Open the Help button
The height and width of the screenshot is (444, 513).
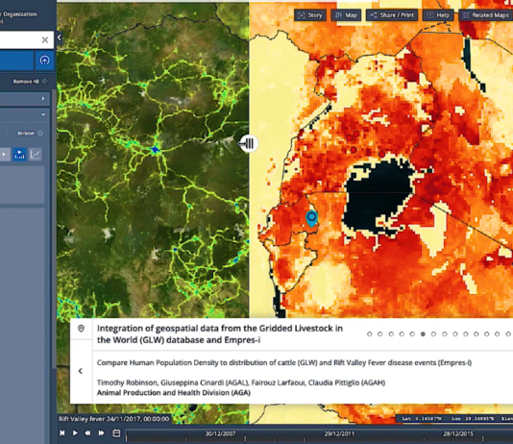(x=438, y=15)
